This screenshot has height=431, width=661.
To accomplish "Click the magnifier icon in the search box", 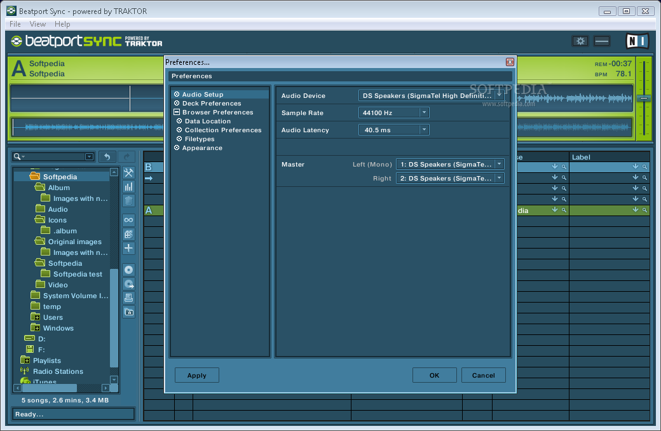I will pyautogui.click(x=17, y=156).
